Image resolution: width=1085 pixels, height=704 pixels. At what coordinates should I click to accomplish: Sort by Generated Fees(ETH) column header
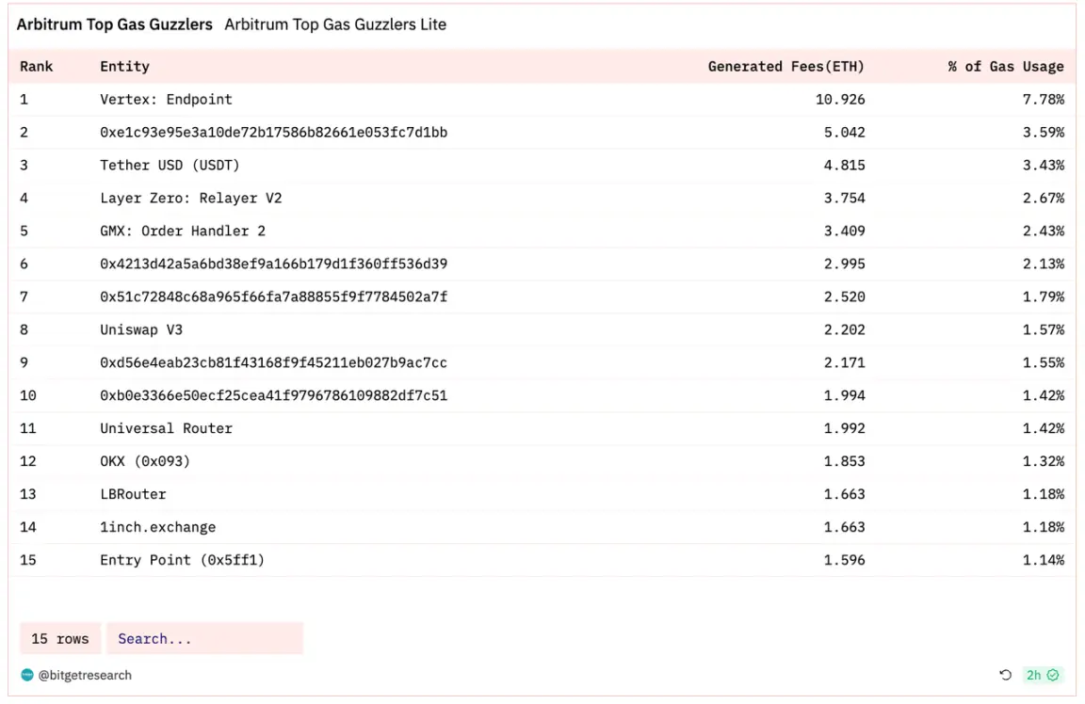[x=785, y=67]
